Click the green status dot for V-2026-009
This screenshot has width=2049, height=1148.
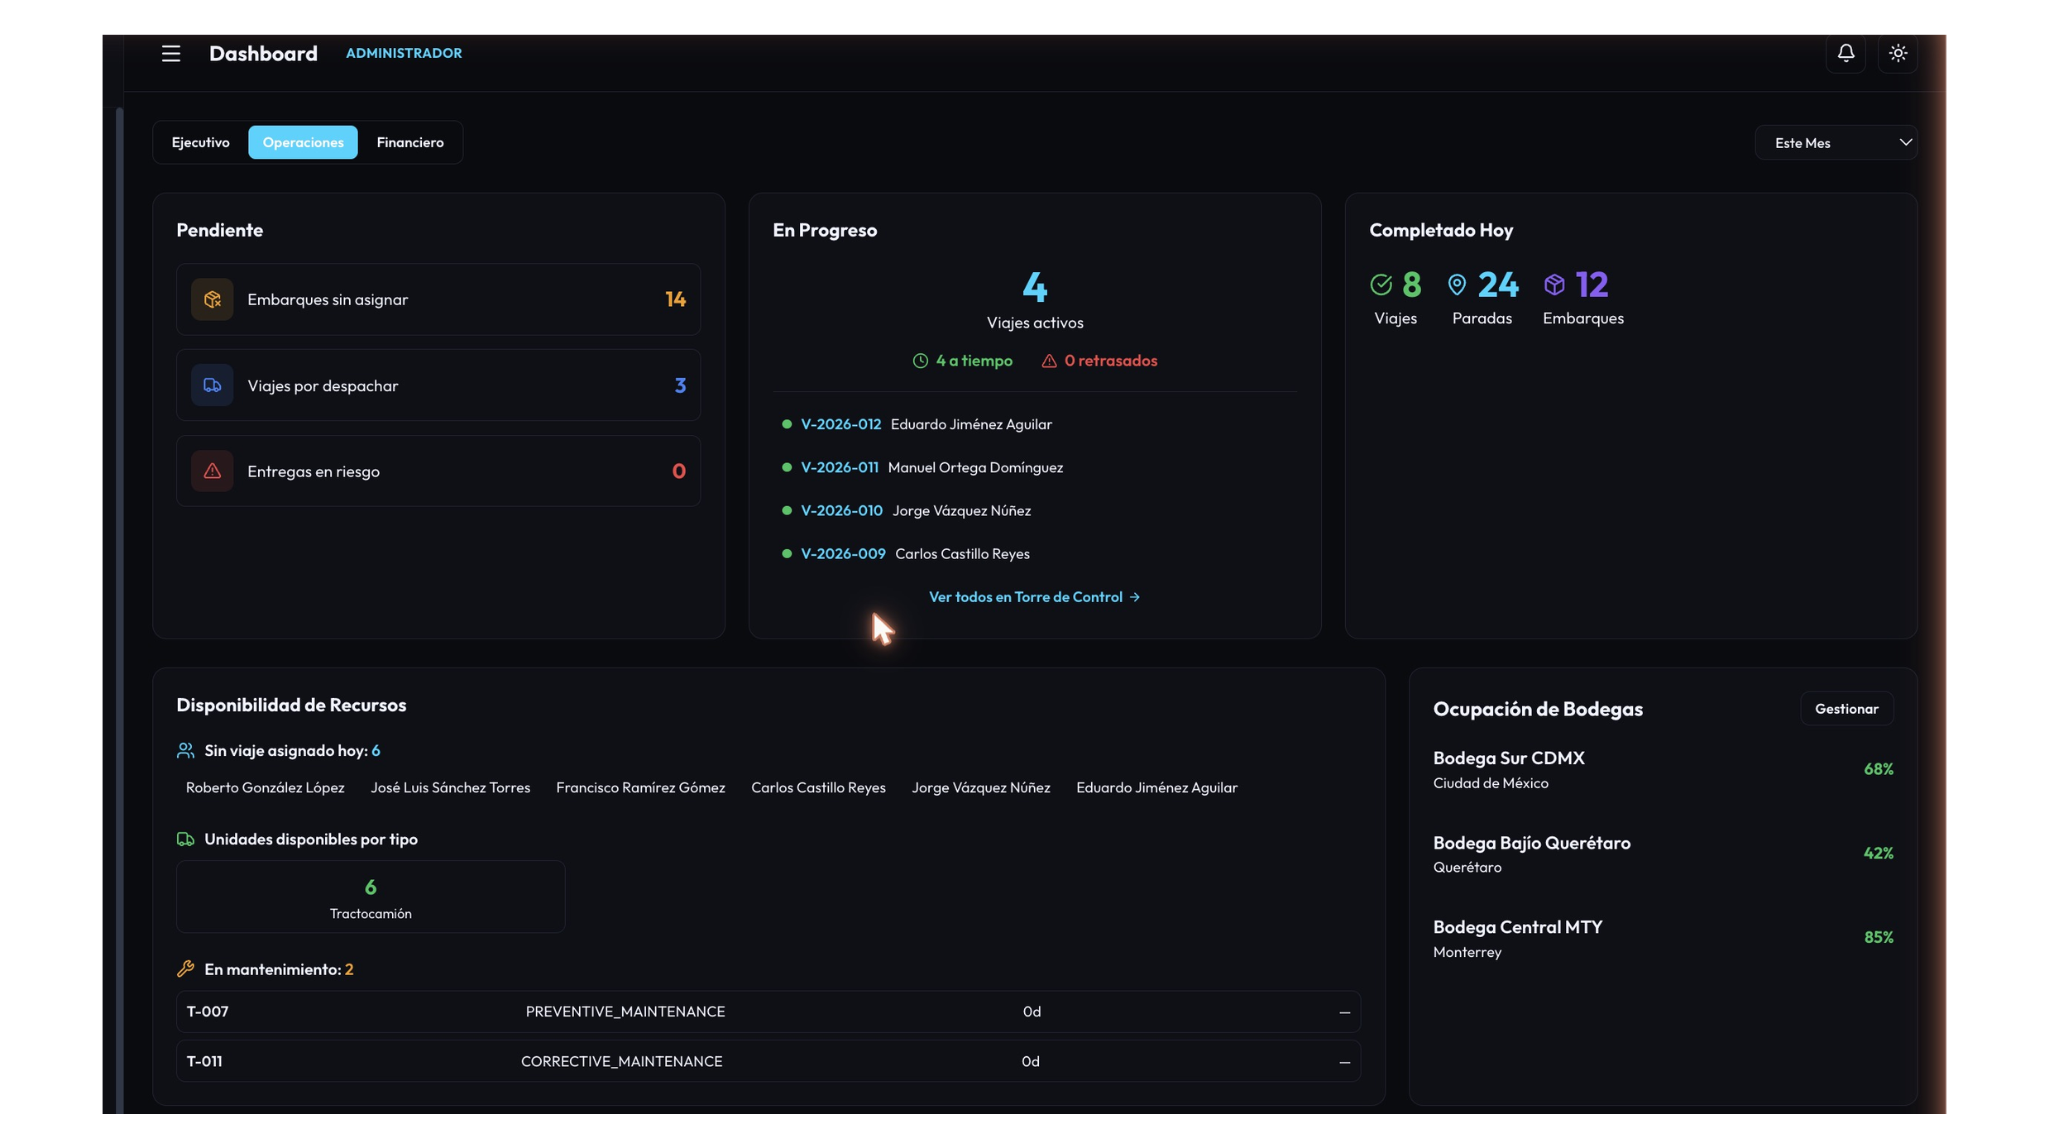(786, 553)
